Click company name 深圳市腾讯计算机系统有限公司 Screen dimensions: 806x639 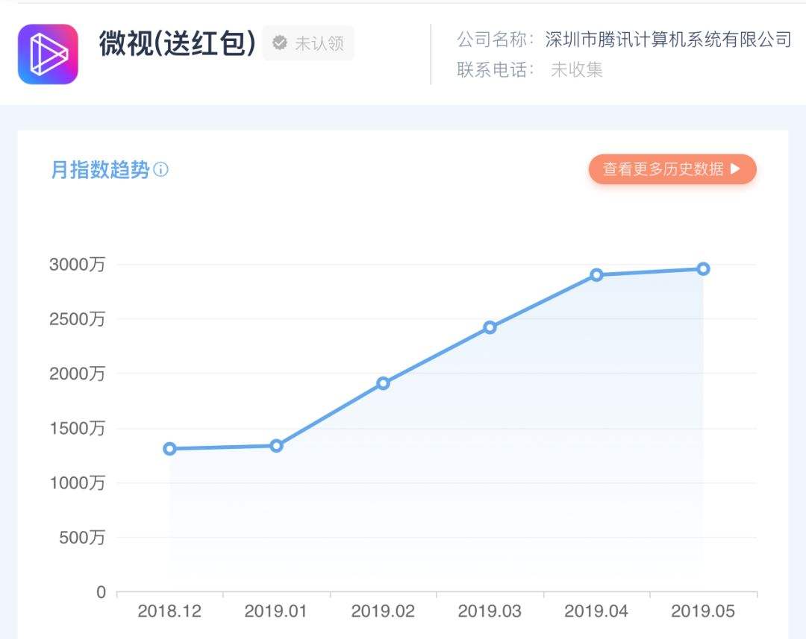point(668,40)
